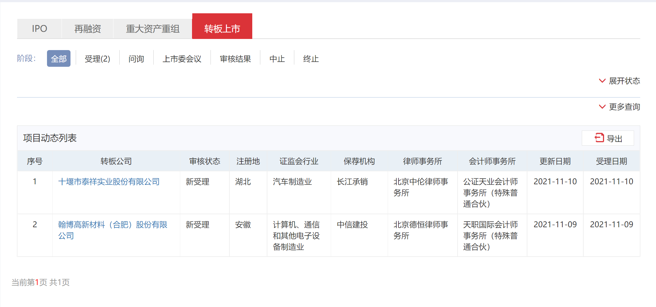Click the 审核状态 column header
This screenshot has height=307, width=656.
click(x=205, y=161)
